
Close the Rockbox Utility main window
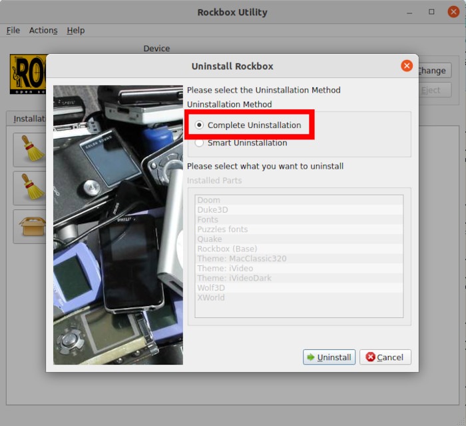click(x=453, y=12)
